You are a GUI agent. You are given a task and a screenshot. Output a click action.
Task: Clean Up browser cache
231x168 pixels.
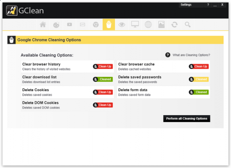(199, 66)
